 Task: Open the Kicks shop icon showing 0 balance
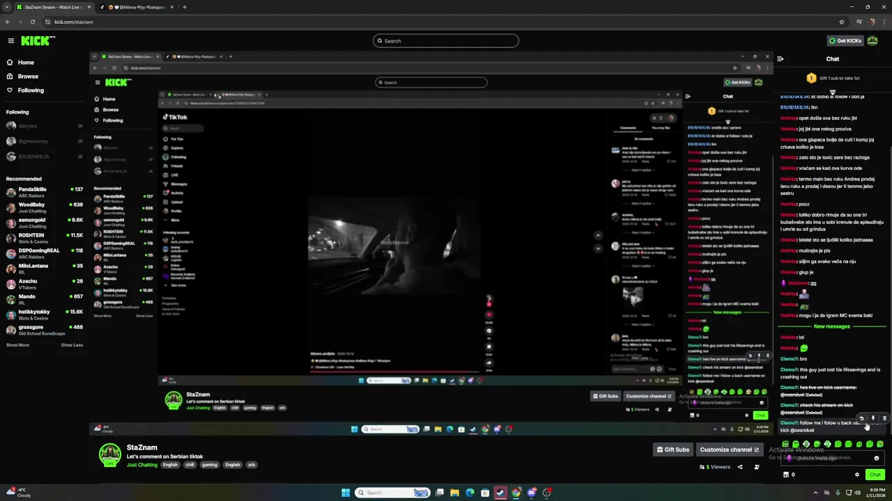point(790,475)
